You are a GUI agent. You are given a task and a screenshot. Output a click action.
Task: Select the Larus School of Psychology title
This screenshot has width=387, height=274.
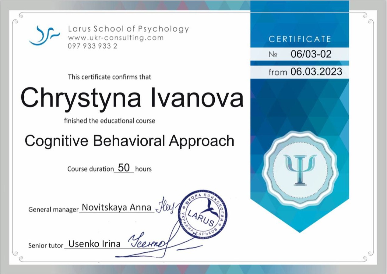click(x=128, y=29)
